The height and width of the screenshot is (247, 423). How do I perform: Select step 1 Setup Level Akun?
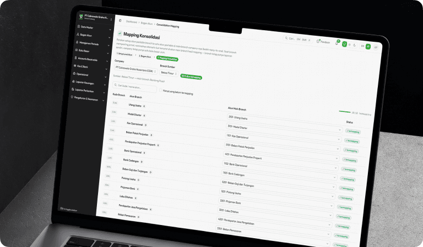(124, 54)
